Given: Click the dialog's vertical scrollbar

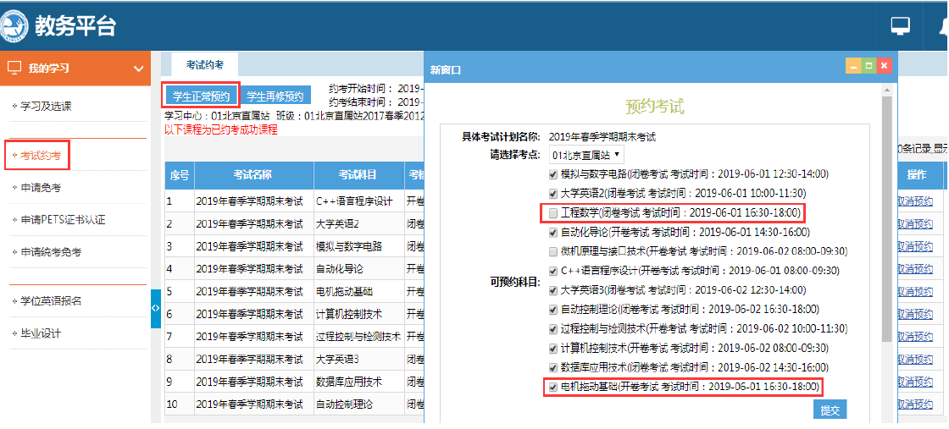Looking at the screenshot, I should pos(887,220).
